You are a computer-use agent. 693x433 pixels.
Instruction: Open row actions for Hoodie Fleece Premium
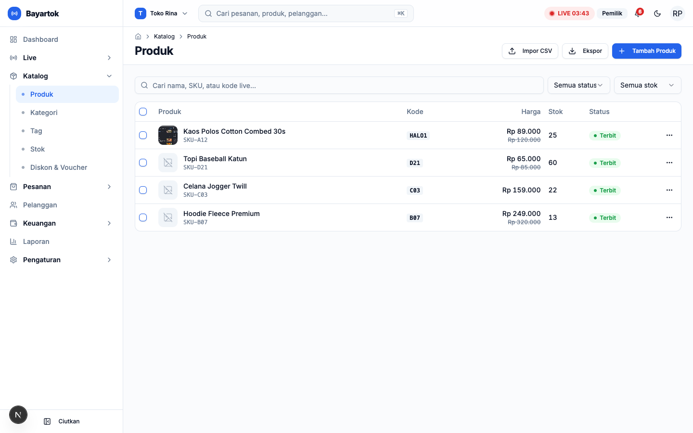pos(669,217)
